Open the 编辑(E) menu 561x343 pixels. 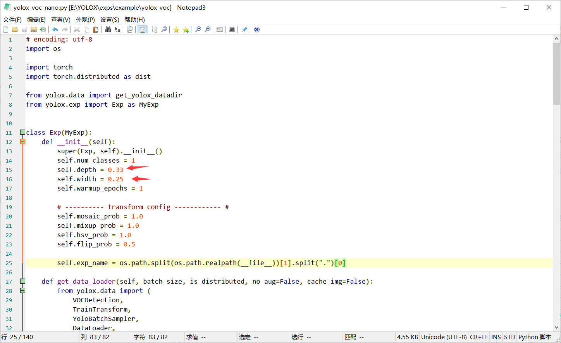coord(36,19)
